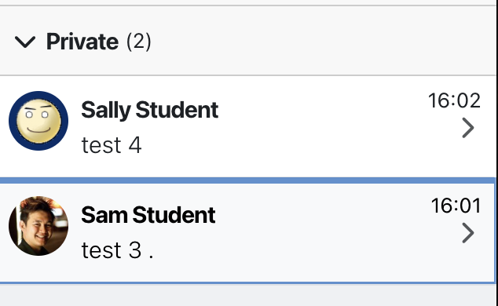Select the Sally Student name label
Viewport: 498px width, 306px height.
click(x=149, y=110)
